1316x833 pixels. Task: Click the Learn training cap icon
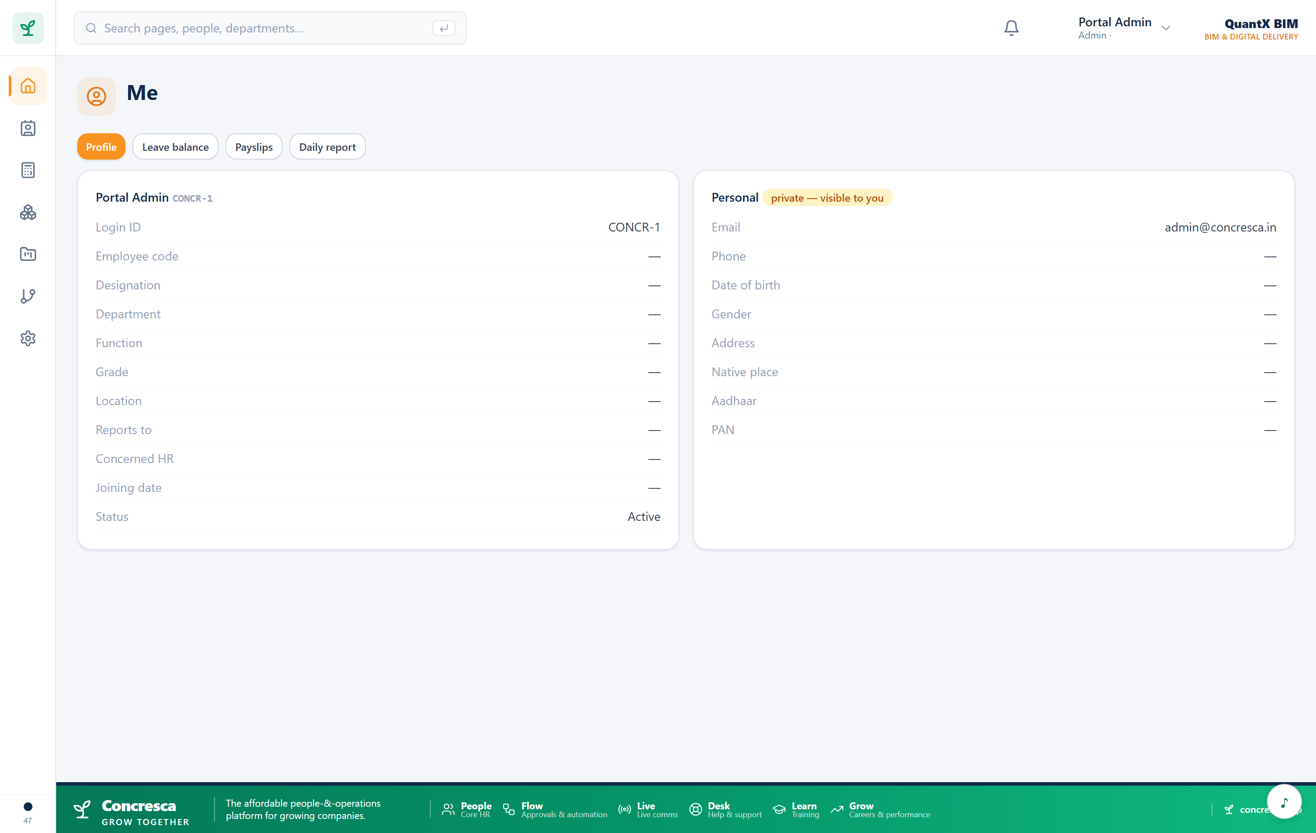click(780, 809)
